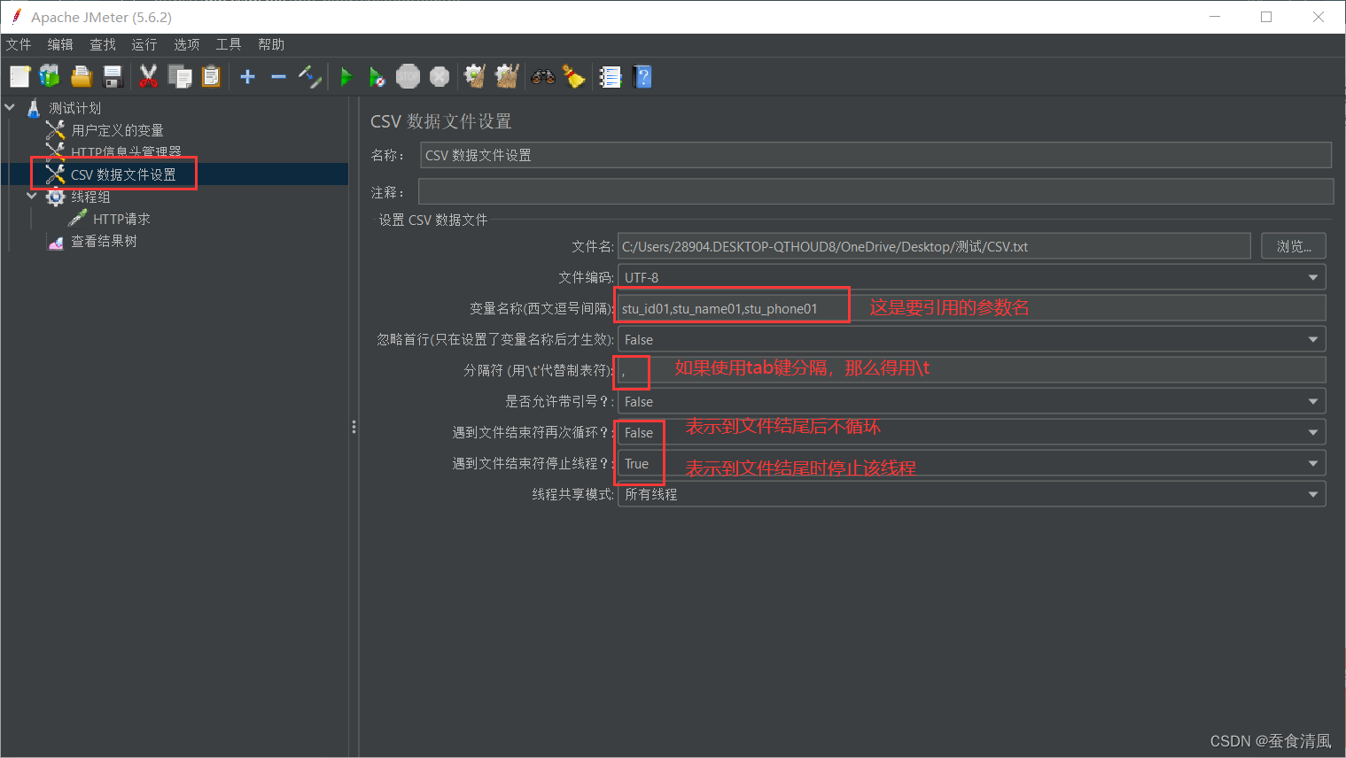Open the 工具 menu
The height and width of the screenshot is (758, 1346).
point(229,44)
